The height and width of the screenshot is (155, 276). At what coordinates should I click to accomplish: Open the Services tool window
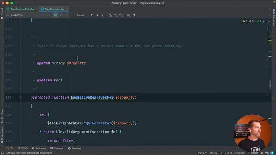[75, 149]
